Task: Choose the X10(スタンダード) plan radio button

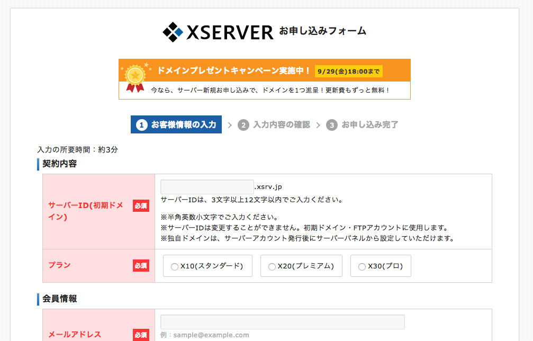Action: pyautogui.click(x=174, y=266)
